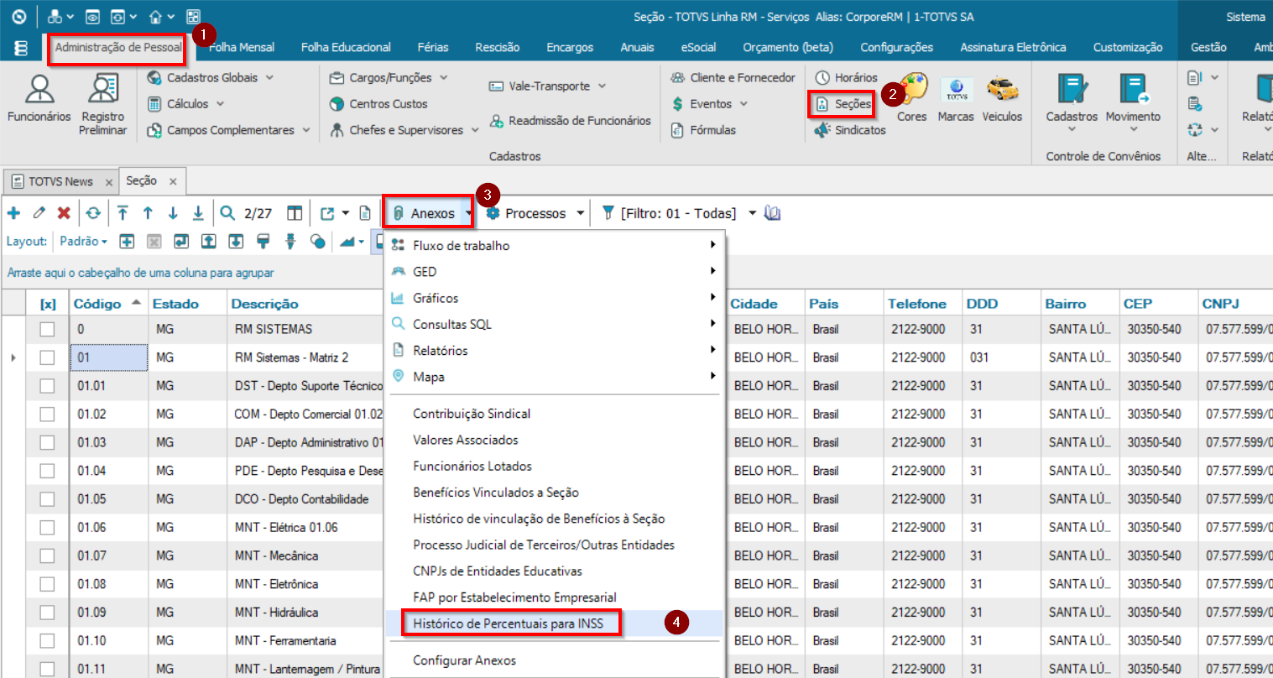The height and width of the screenshot is (678, 1273).
Task: Go to the previous record
Action: [x=148, y=213]
